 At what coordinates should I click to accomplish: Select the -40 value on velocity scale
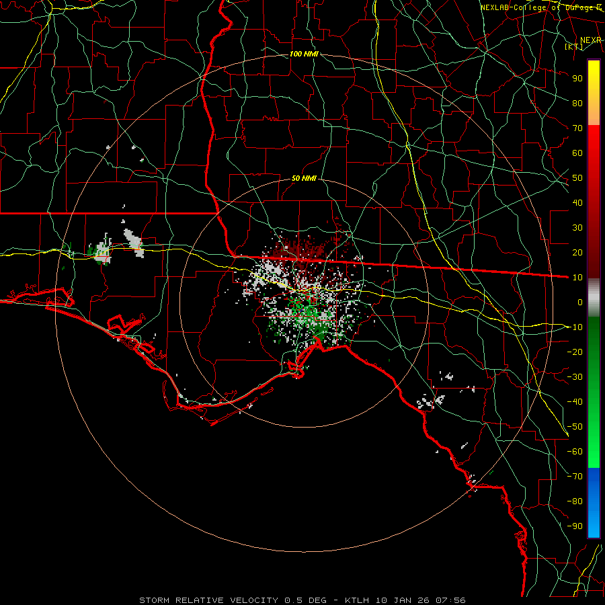[x=575, y=402]
